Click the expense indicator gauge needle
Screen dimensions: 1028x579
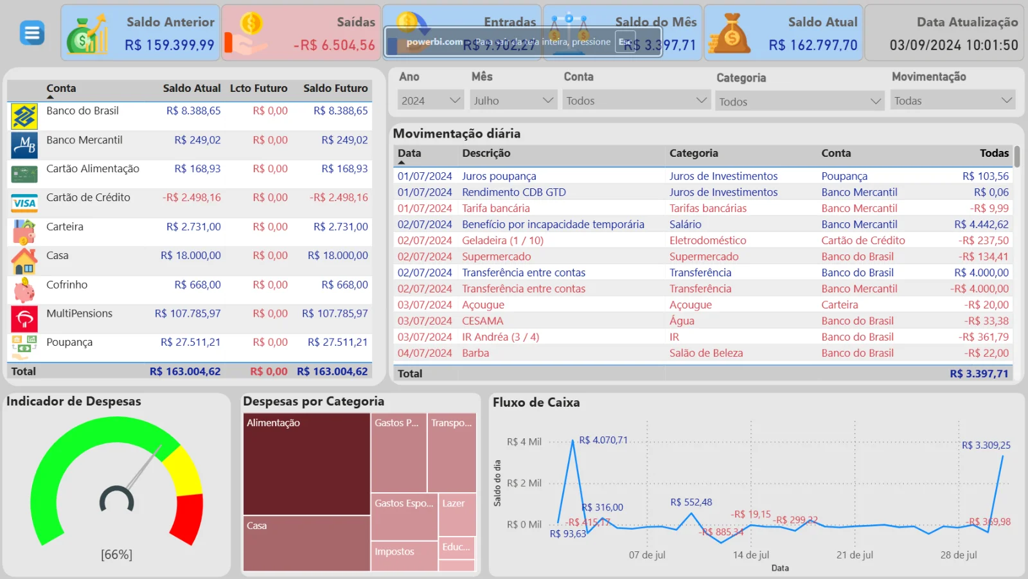click(143, 467)
